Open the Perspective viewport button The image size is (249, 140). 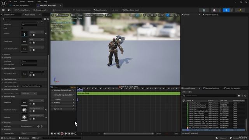62,15
